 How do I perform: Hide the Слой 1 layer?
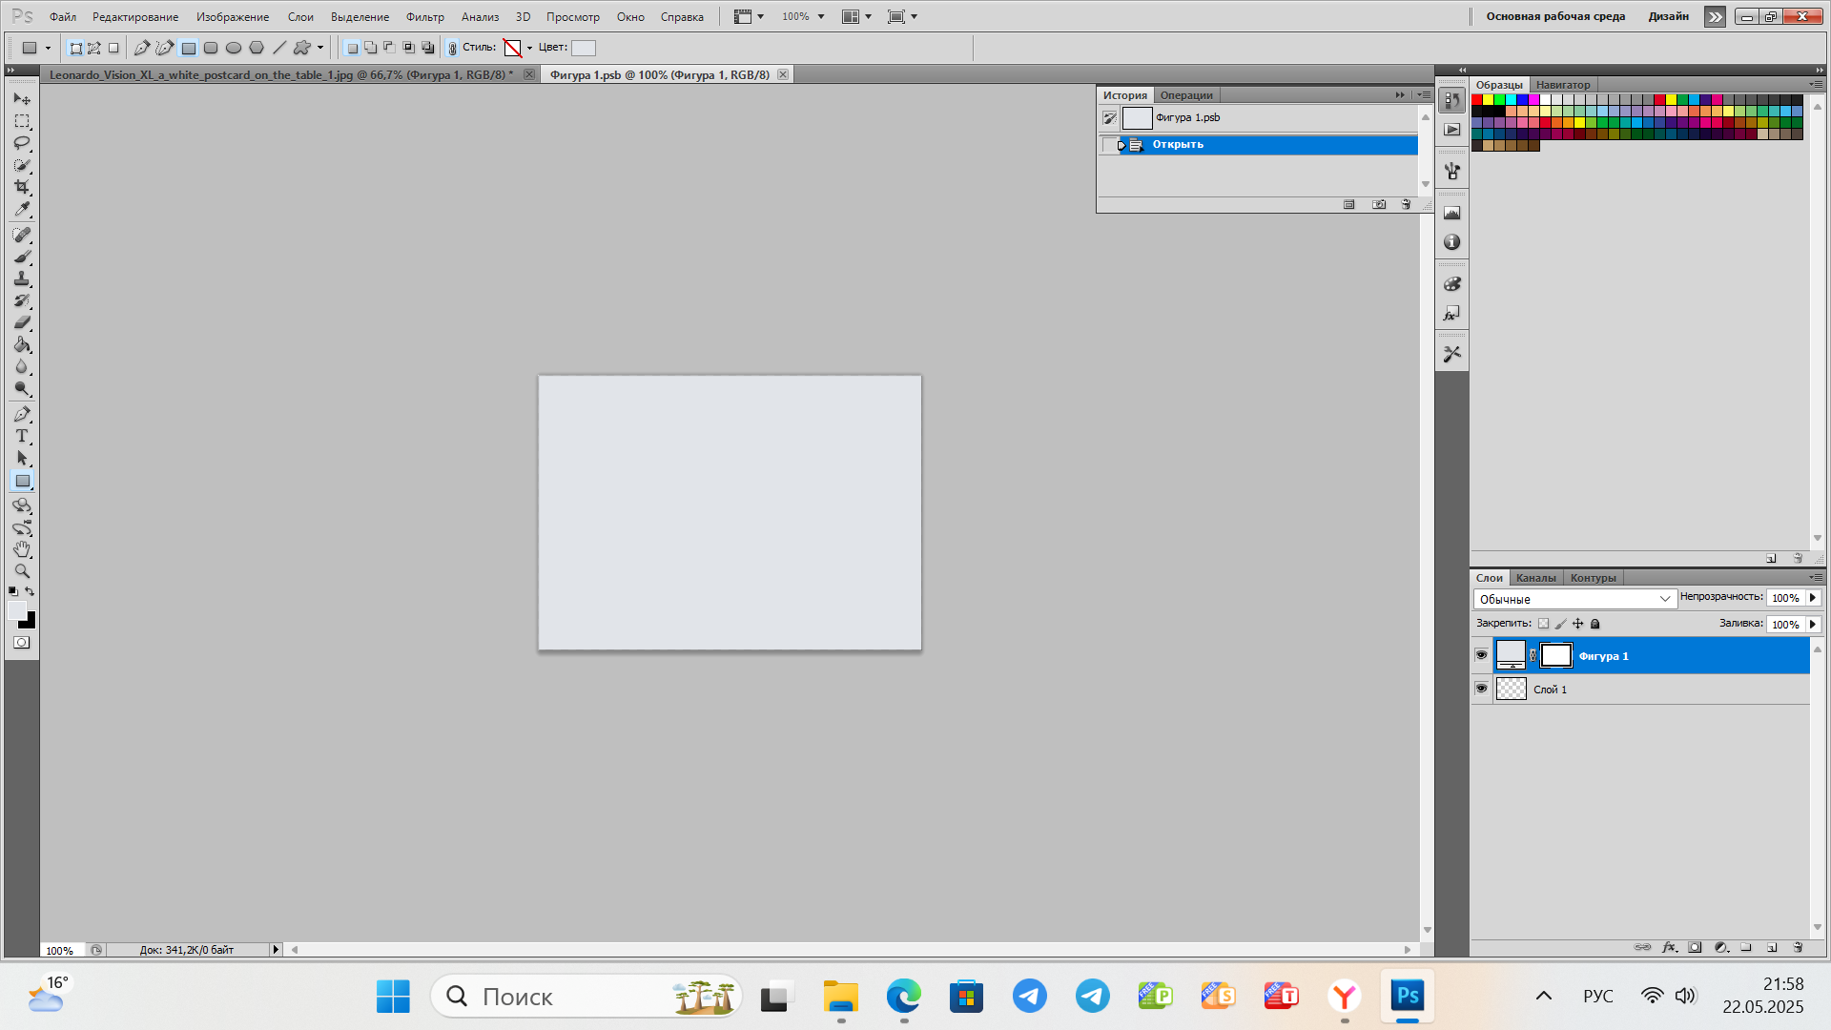(x=1481, y=689)
